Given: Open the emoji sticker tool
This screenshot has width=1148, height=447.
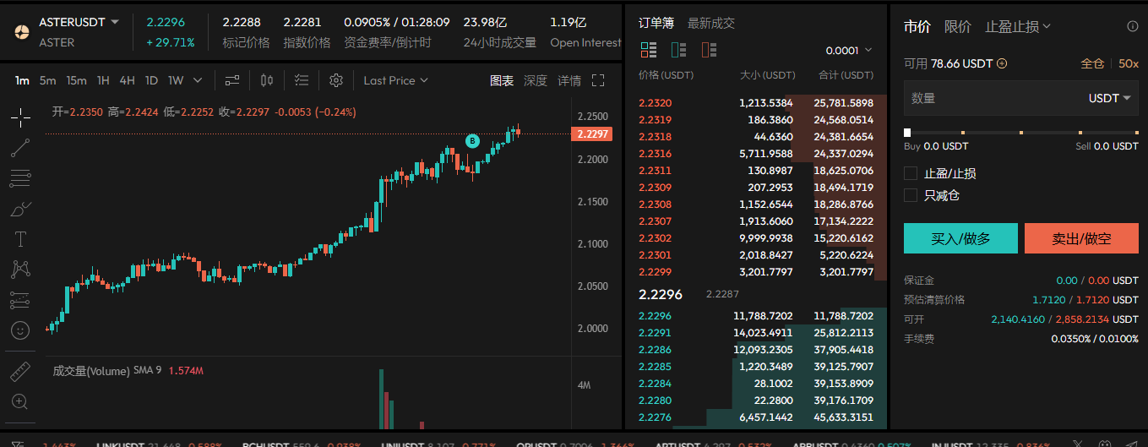Looking at the screenshot, I should (21, 330).
